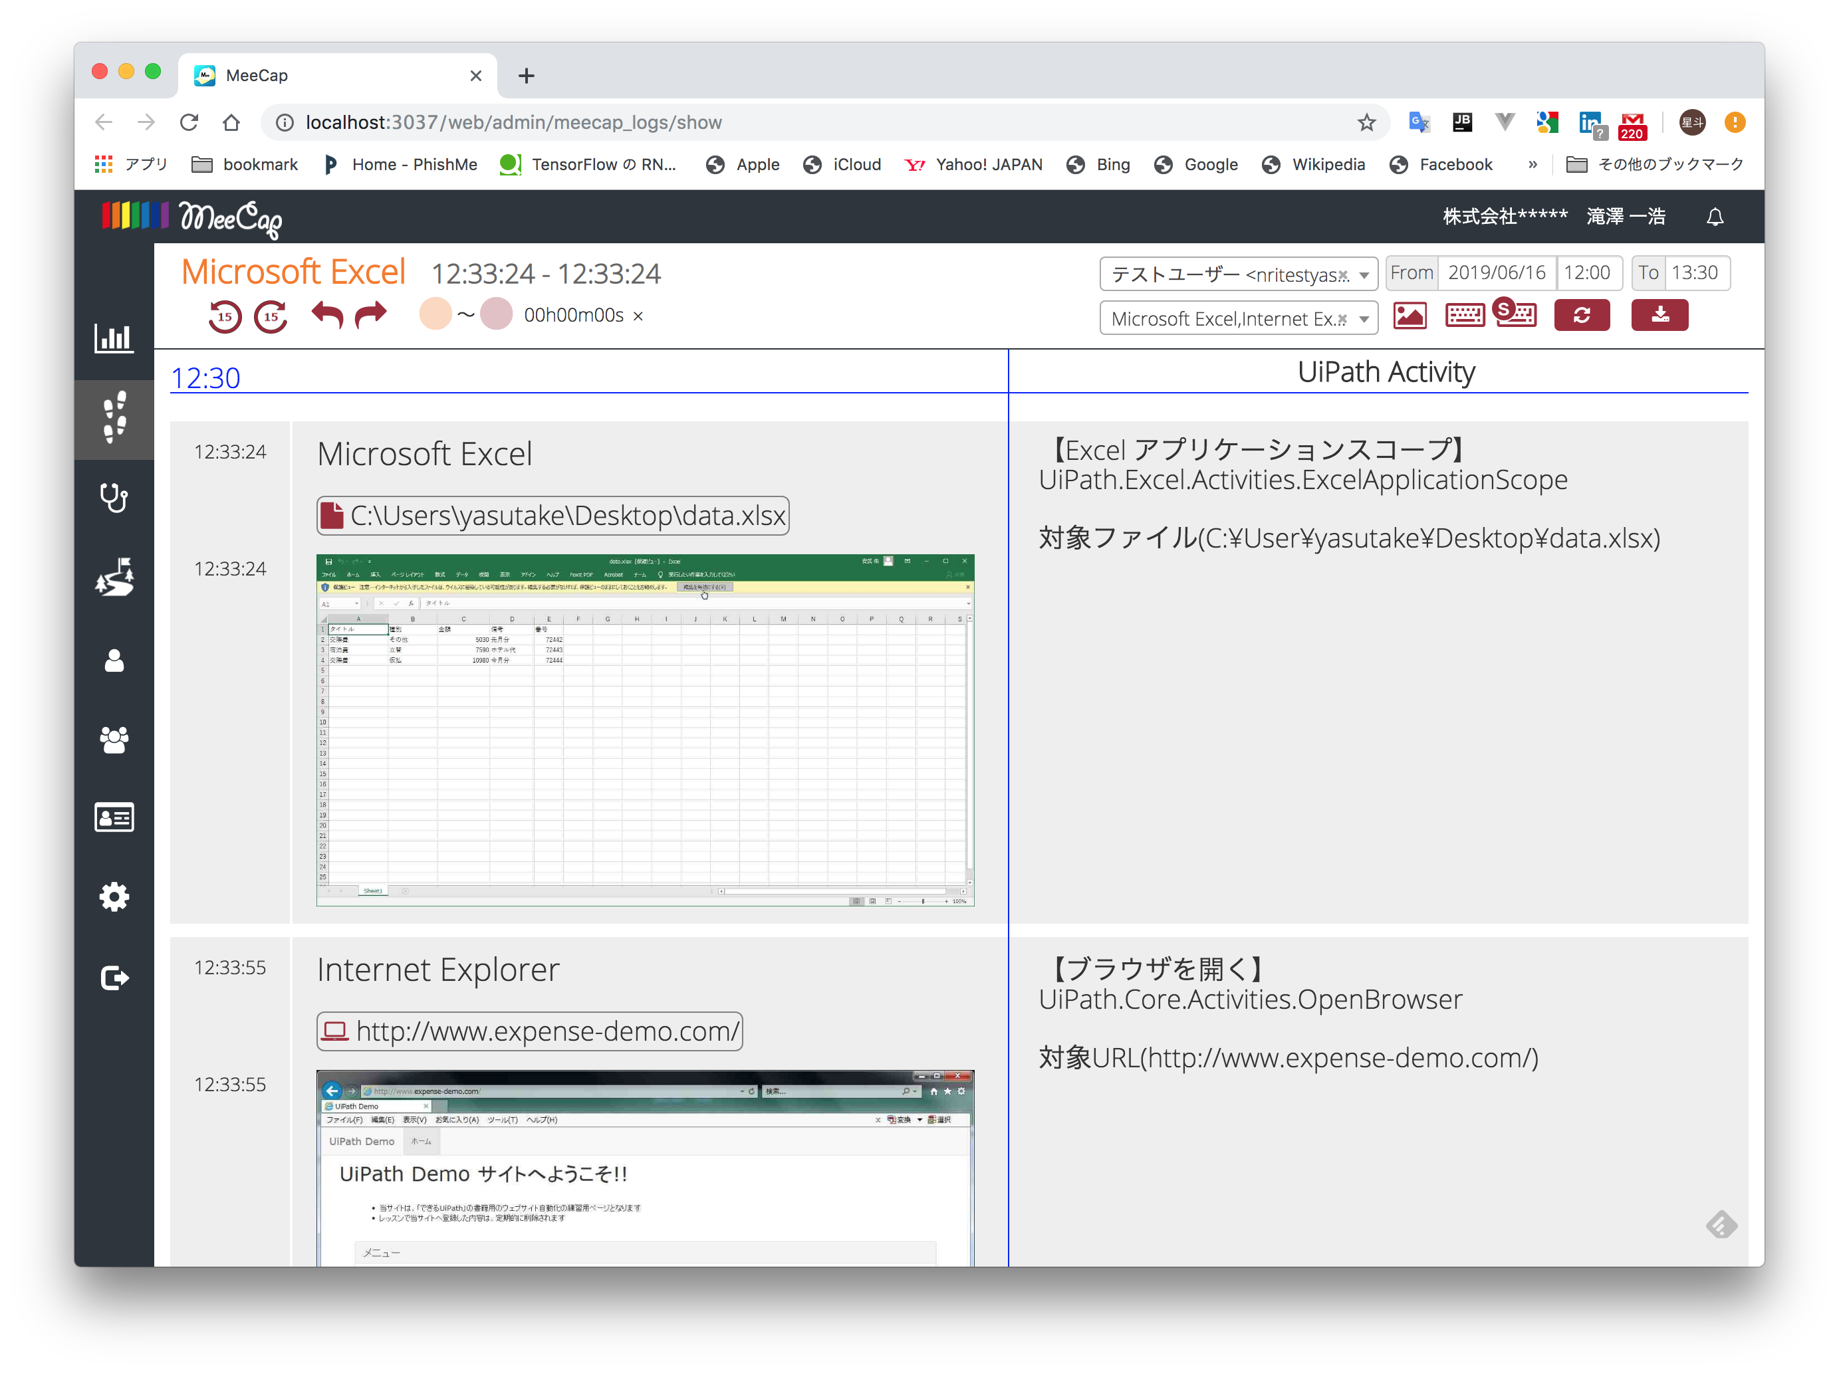Open settings gear in sidebar
The image size is (1839, 1373).
pos(114,897)
